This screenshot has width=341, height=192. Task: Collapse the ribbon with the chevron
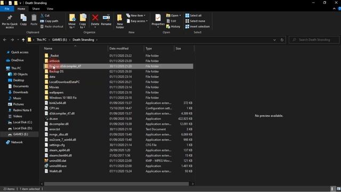334,9
